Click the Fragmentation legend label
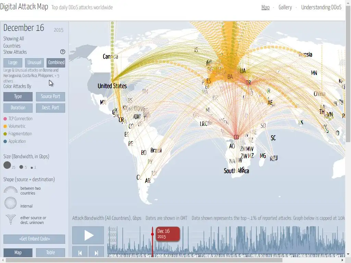The image size is (351, 263). (20, 134)
